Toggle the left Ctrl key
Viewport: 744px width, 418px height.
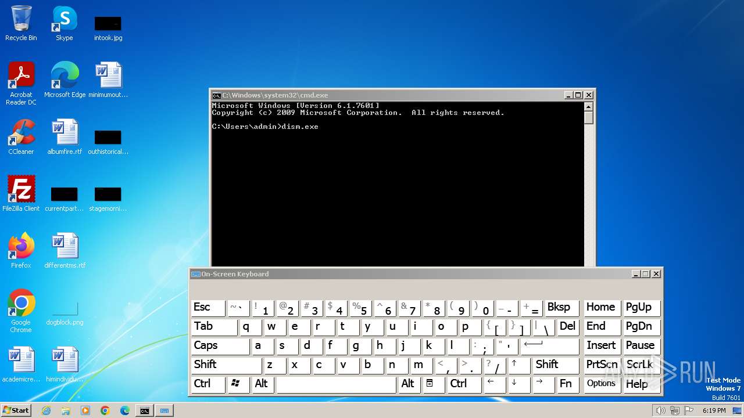click(208, 384)
